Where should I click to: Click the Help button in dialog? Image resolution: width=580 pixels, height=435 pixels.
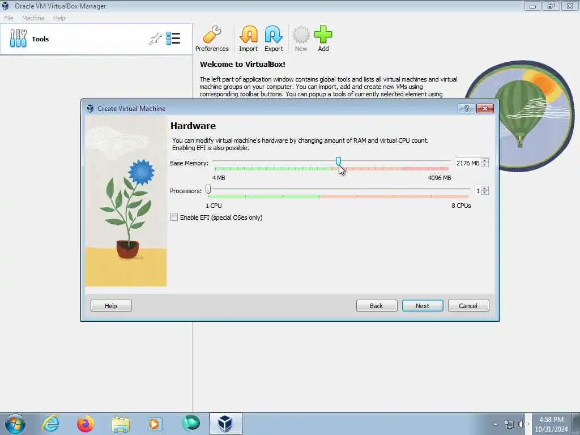(x=111, y=305)
